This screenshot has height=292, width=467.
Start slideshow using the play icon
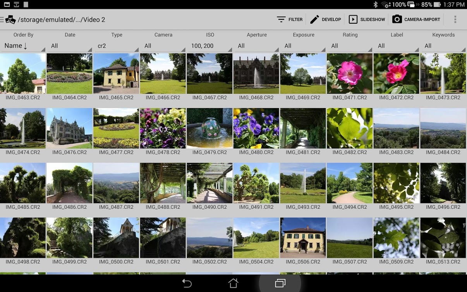pyautogui.click(x=353, y=19)
